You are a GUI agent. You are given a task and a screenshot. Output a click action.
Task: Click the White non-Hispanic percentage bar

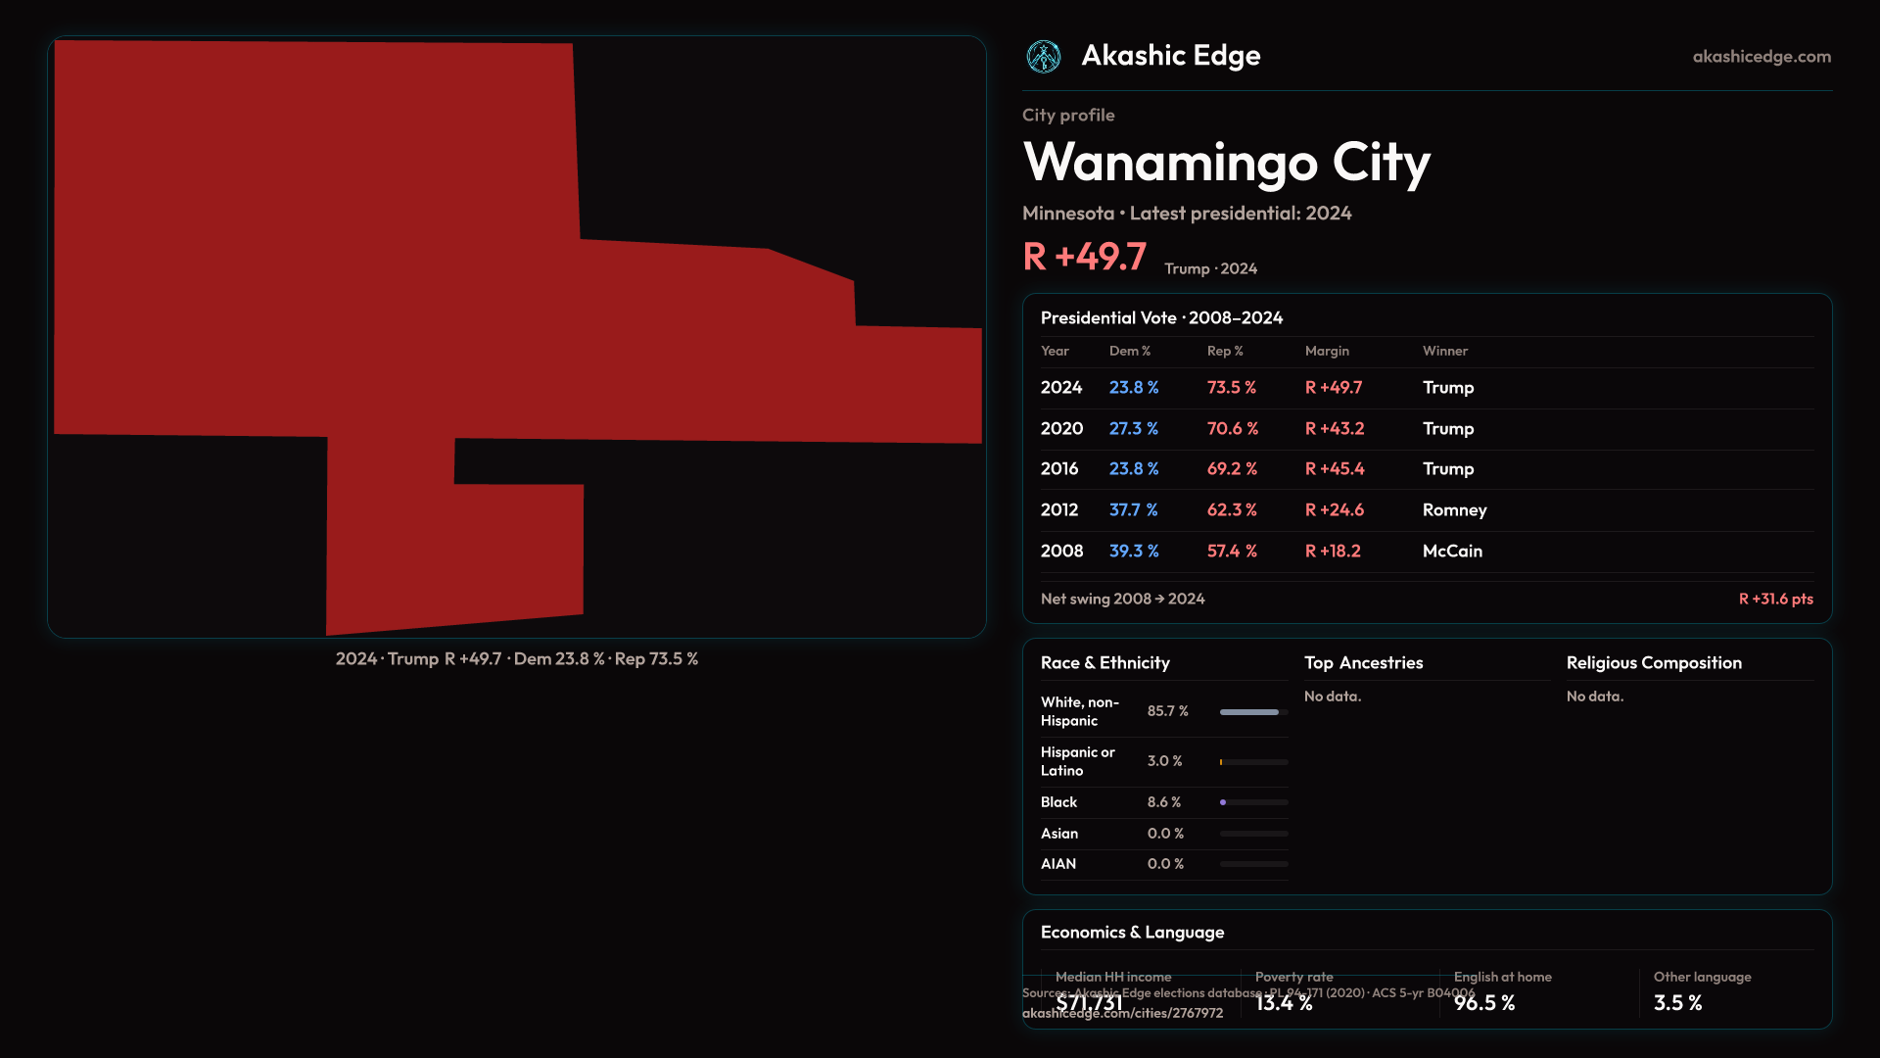click(1253, 712)
